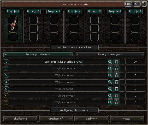
Task: Open bonus search for row 2
Action: coord(110,69)
